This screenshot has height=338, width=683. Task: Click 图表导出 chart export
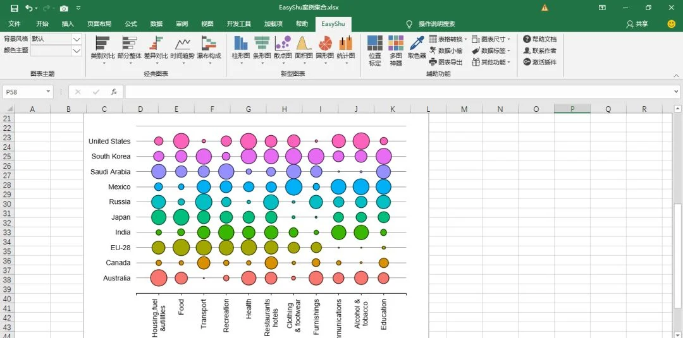(x=446, y=62)
